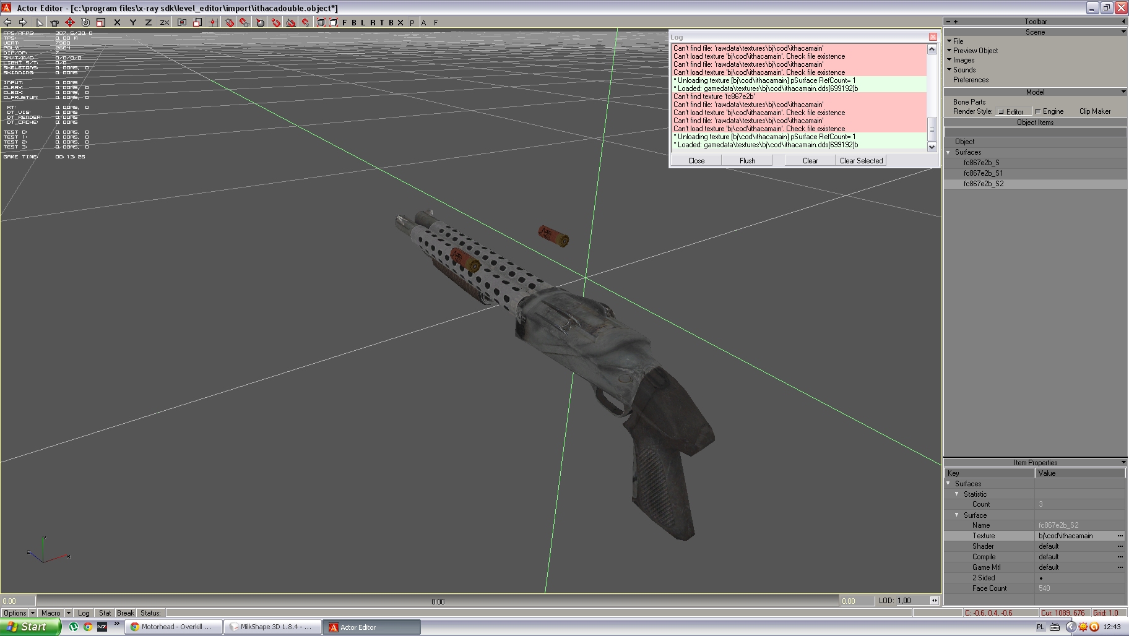Select the Scale tool icon
Viewport: 1129px width, 636px height.
[x=101, y=22]
